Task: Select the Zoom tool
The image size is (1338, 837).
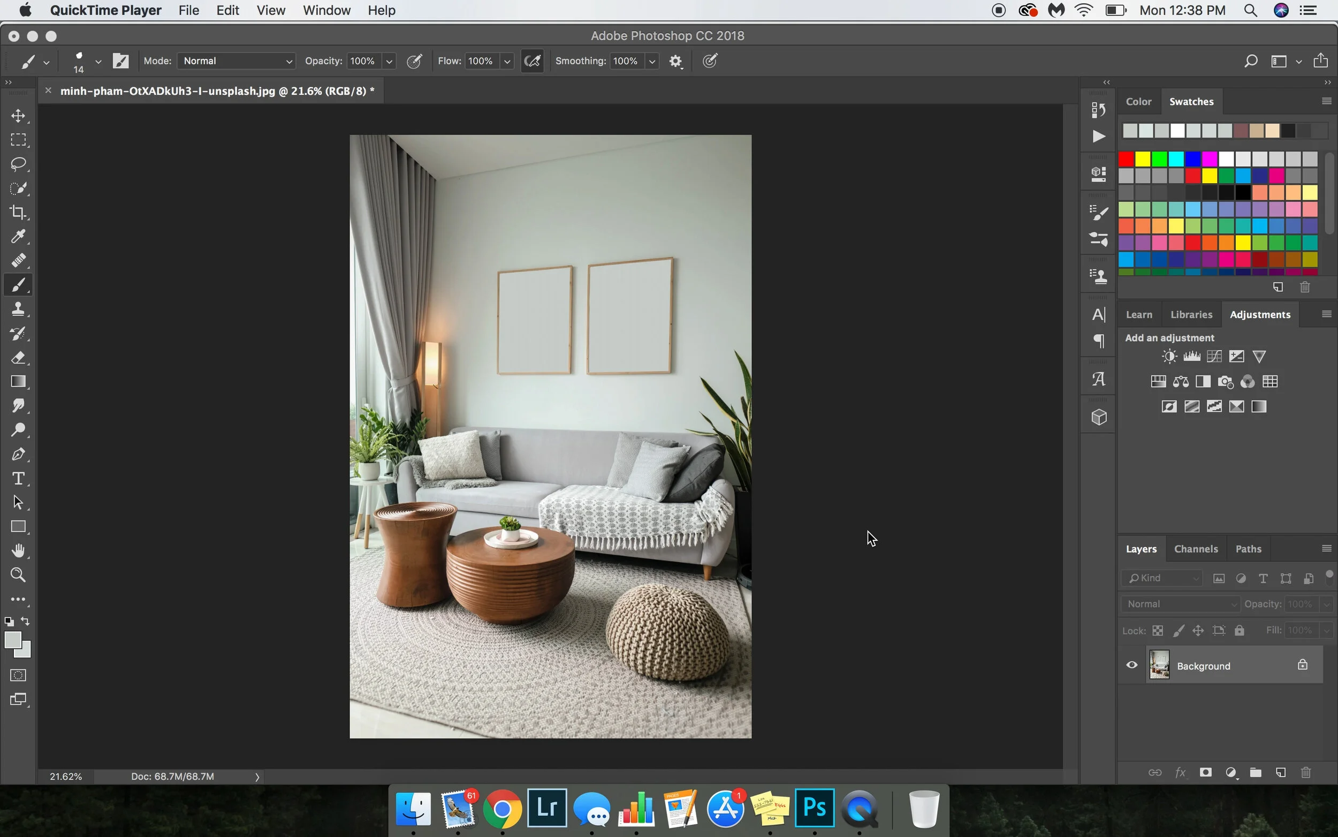Action: point(18,575)
